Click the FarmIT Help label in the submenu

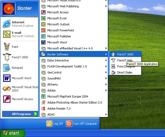(125, 60)
